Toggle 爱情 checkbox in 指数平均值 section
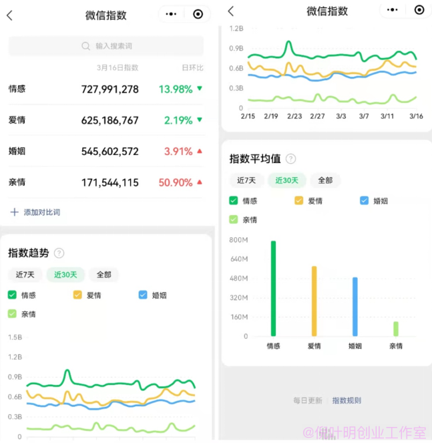Screen dimensions: 432x443 click(x=298, y=200)
